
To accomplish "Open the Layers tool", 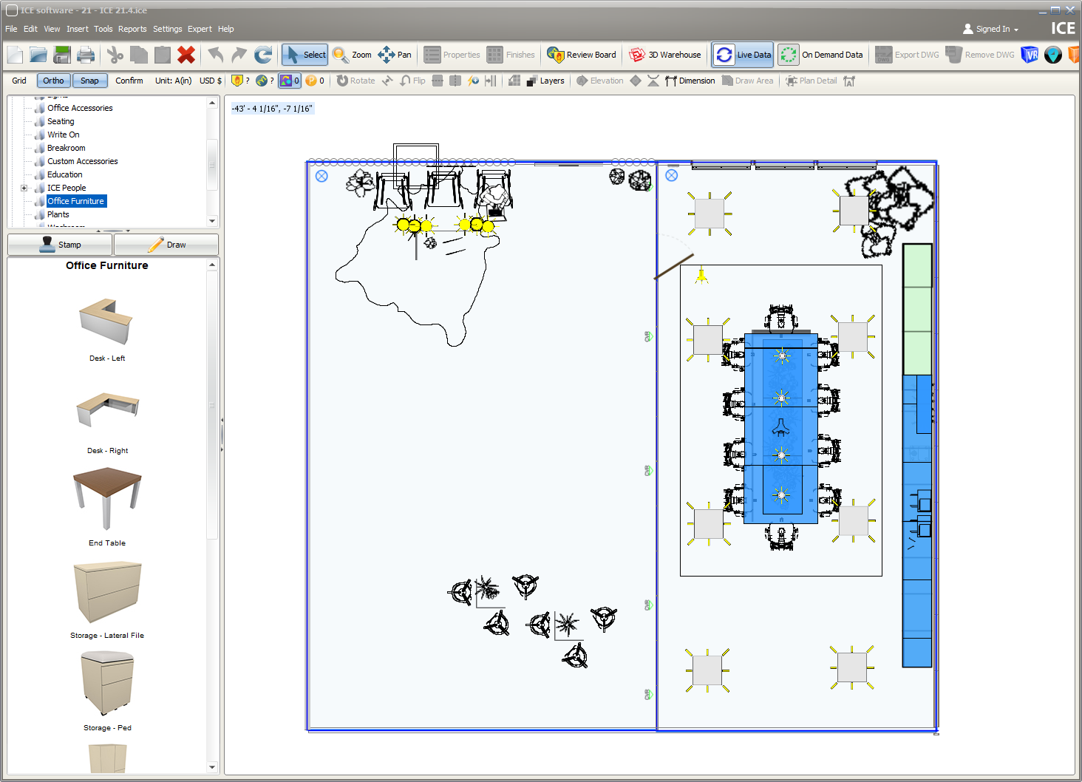I will click(545, 81).
